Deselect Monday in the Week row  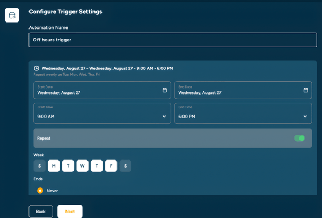pyautogui.click(x=54, y=166)
